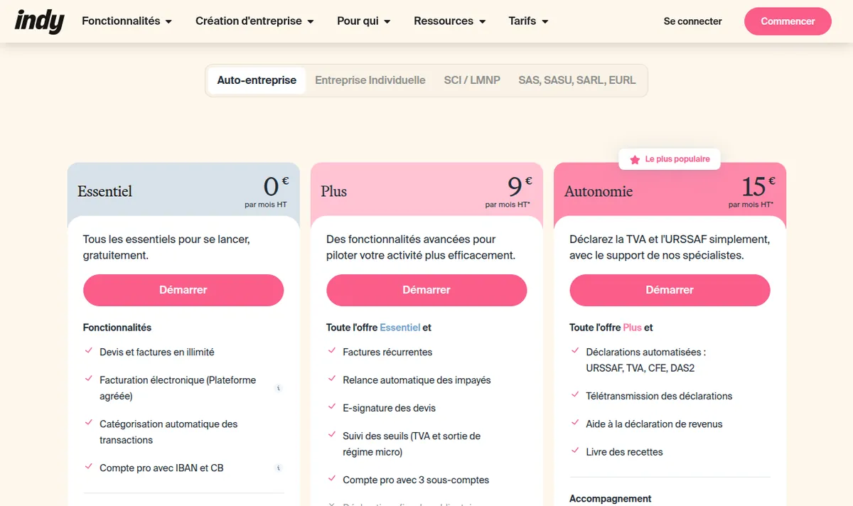
Task: Select the SAS, SASU, SARL, EURL tab
Action: (577, 80)
